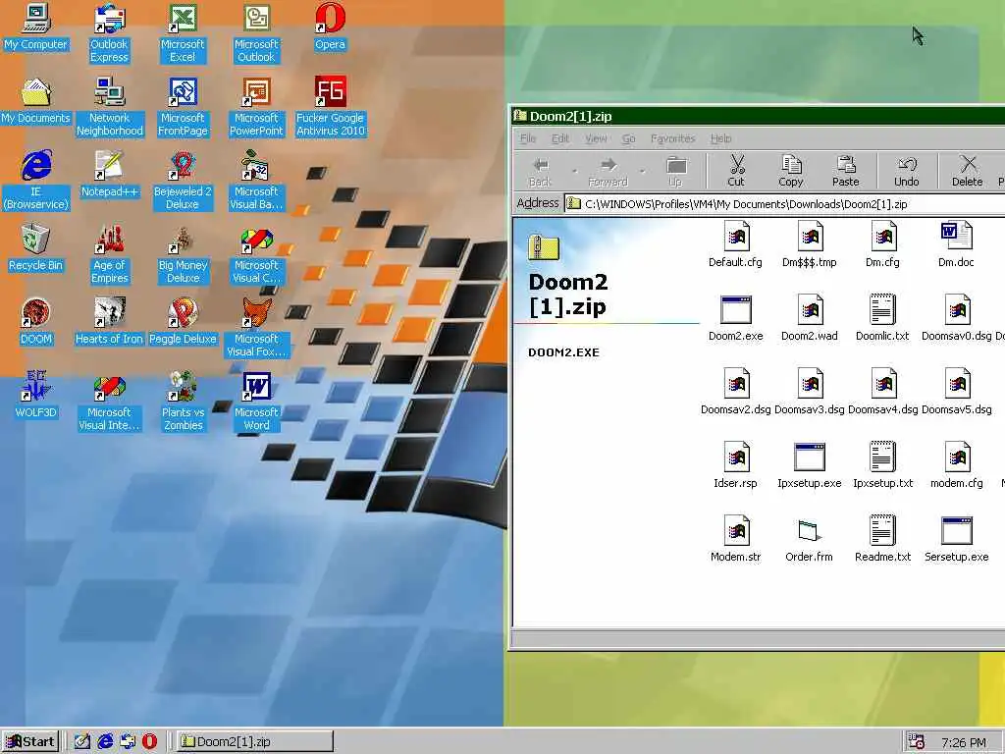The height and width of the screenshot is (754, 1005).
Task: Select the Modem.str file
Action: coord(735,539)
